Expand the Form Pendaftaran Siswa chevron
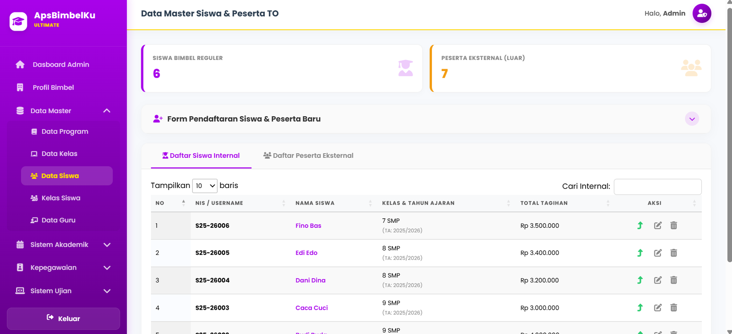Viewport: 732px width, 334px height. [692, 119]
